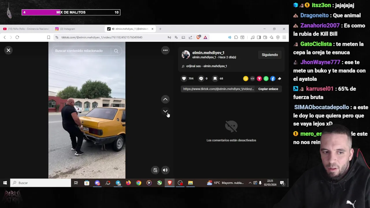Reload the page with refresh icon
The image size is (370, 208).
click(17, 37)
